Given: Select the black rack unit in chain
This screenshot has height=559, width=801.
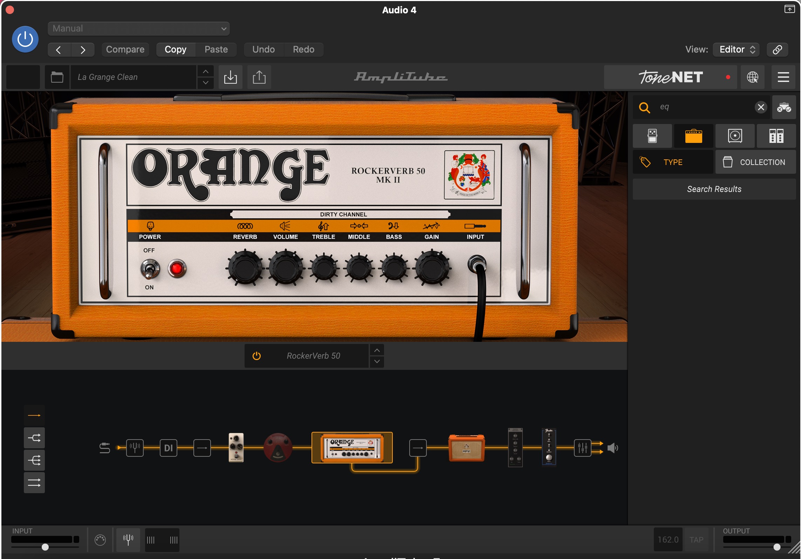Looking at the screenshot, I should coord(515,448).
